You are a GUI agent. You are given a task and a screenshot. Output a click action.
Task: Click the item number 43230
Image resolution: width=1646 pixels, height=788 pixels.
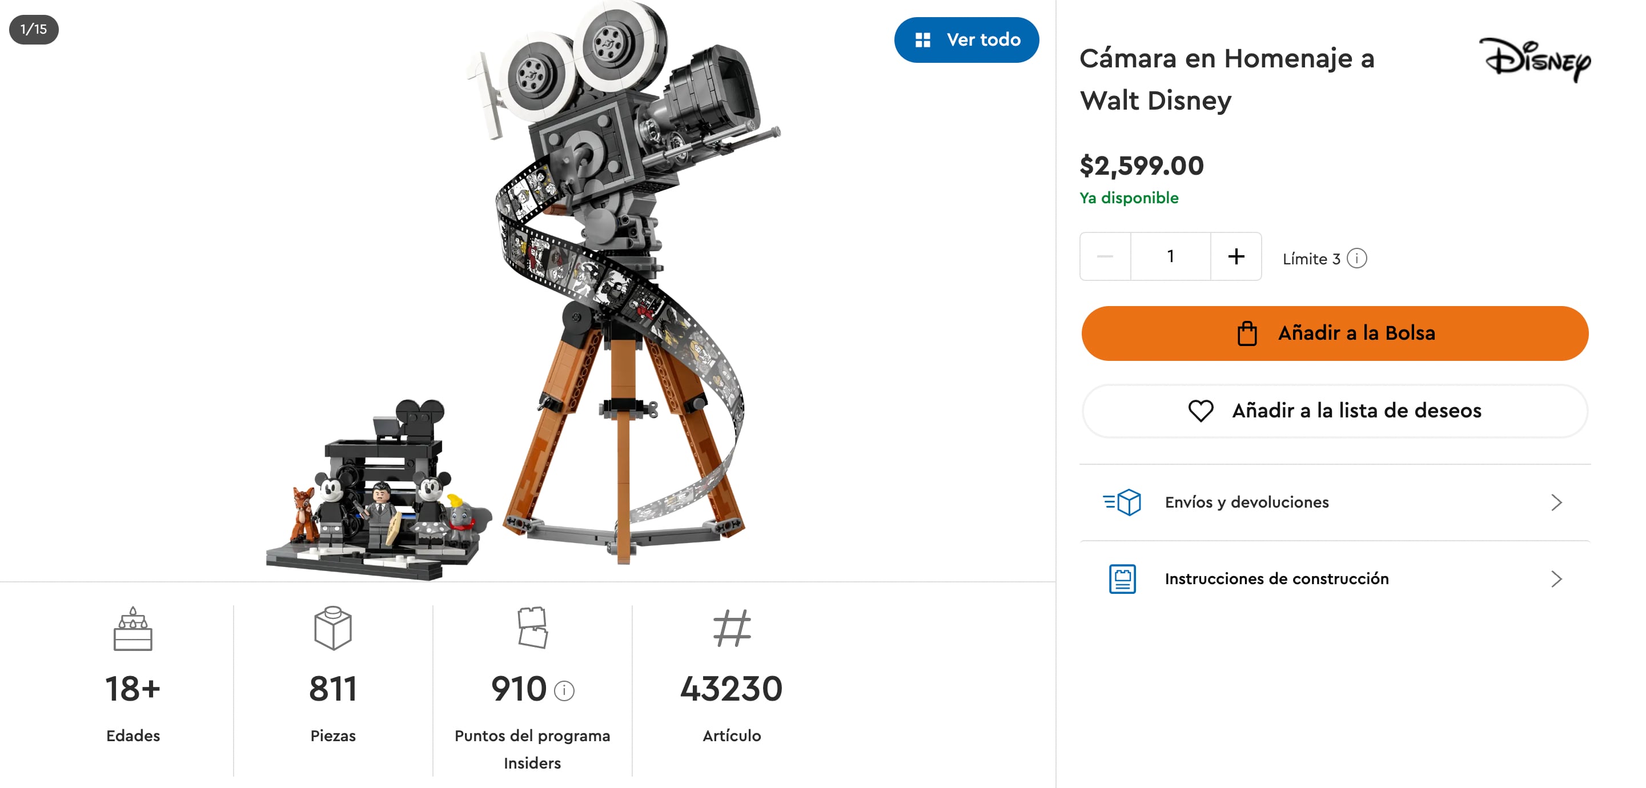click(731, 689)
